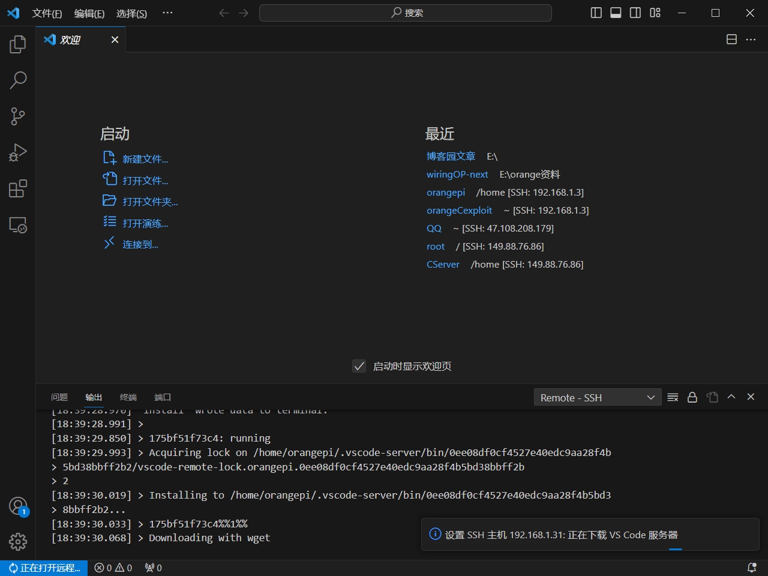768x576 pixels.
Task: Open the Customize Layout icon
Action: click(655, 13)
